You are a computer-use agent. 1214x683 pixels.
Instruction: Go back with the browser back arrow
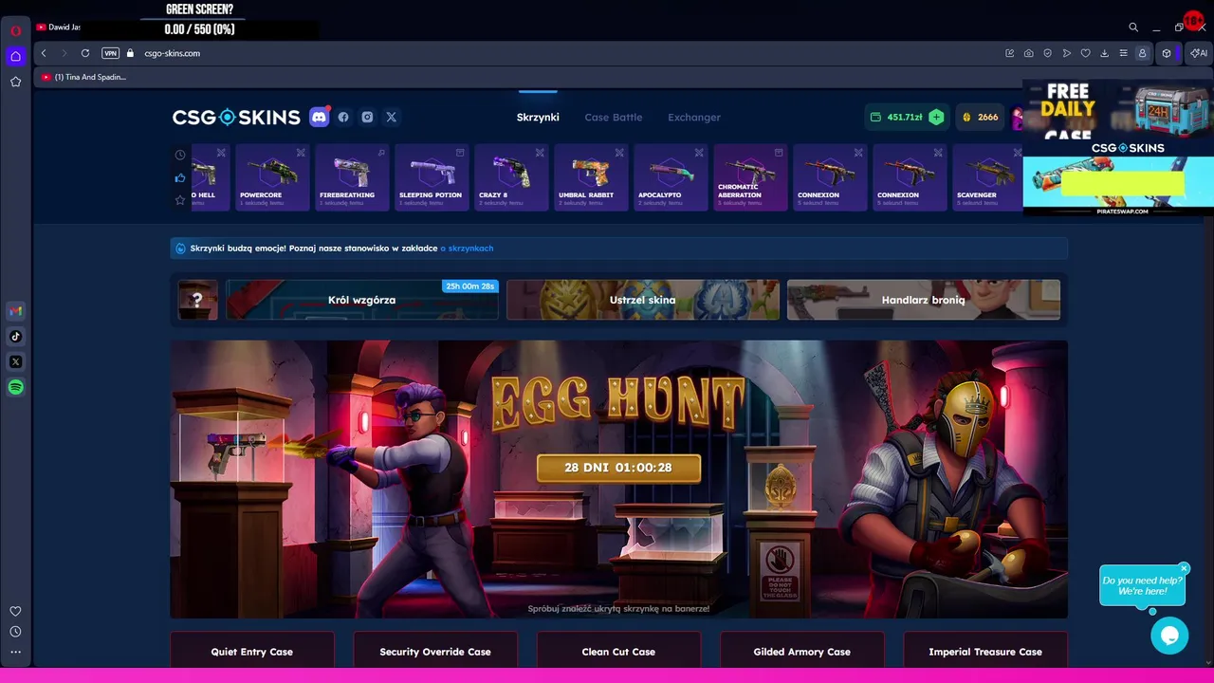44,53
